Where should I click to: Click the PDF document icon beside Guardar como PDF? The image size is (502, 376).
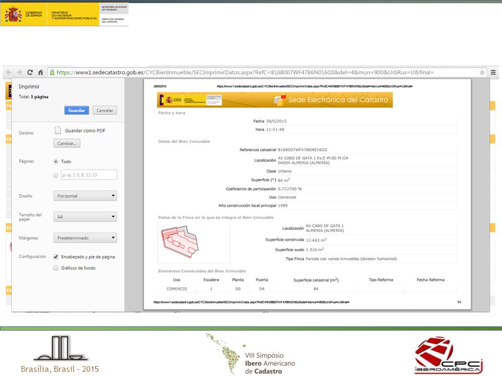pos(58,130)
